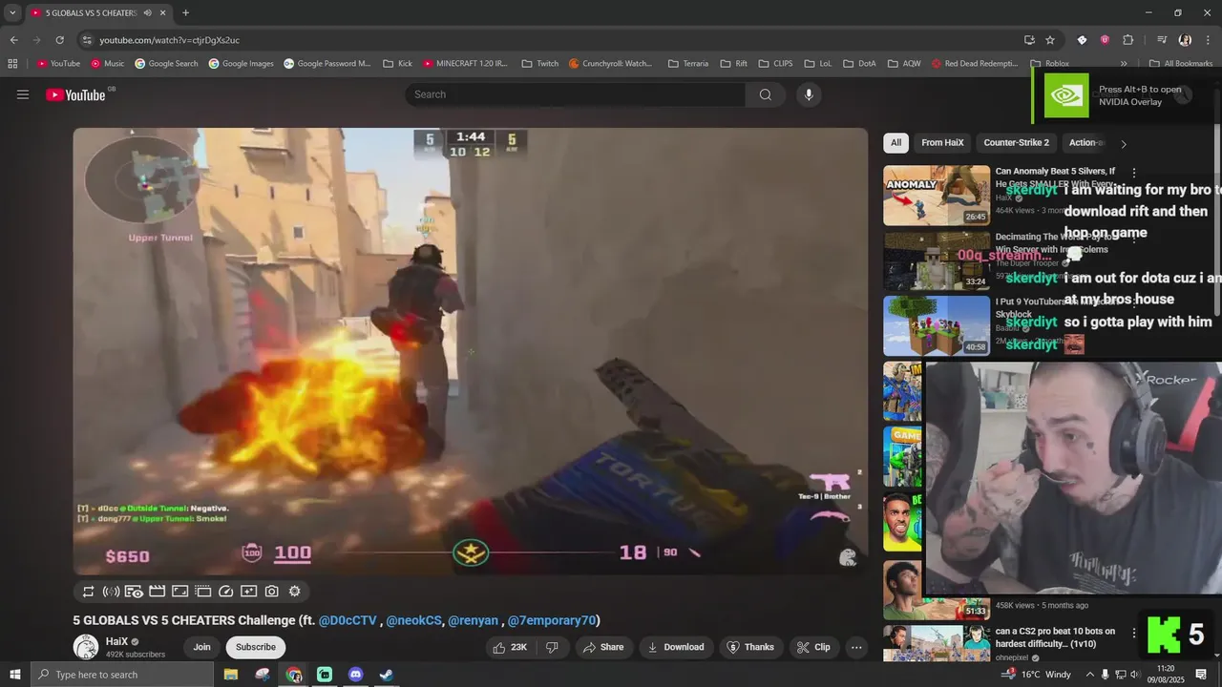The image size is (1222, 687).
Task: Open the Google Chrome apps grid shortcut
Action: [x=12, y=64]
